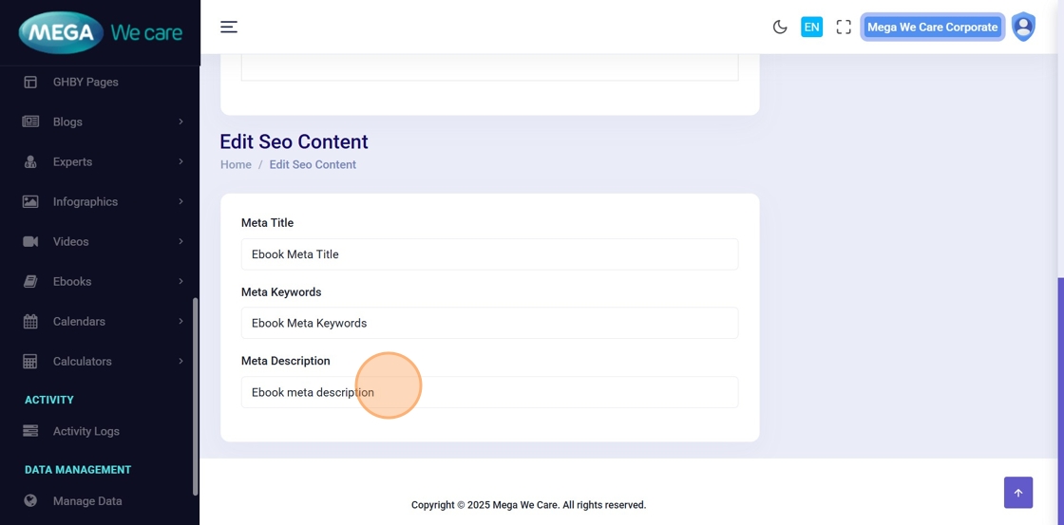Switch language using EN button
The image size is (1064, 525).
811,28
